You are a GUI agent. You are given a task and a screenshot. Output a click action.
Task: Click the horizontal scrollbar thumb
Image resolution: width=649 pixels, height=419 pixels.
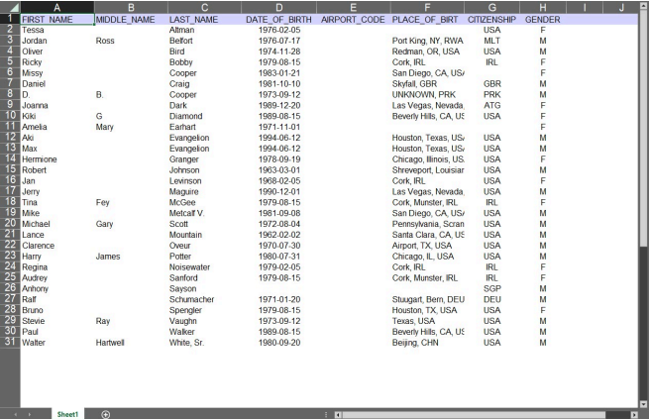point(474,414)
